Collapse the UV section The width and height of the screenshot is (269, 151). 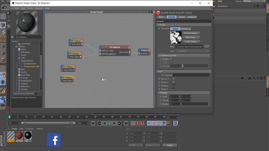pyautogui.click(x=159, y=71)
